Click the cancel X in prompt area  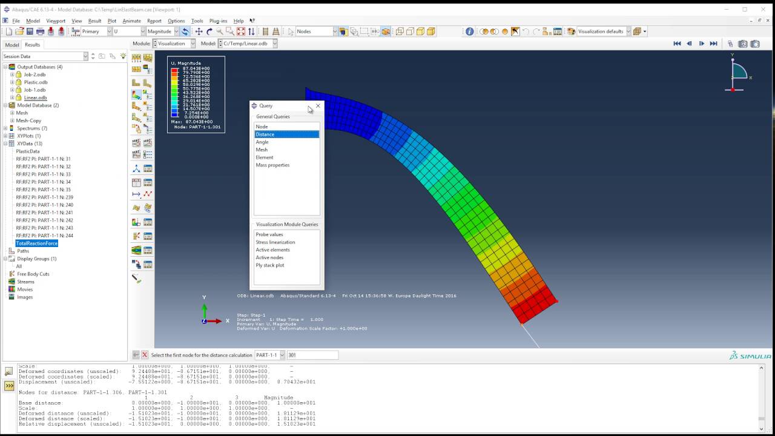point(145,355)
